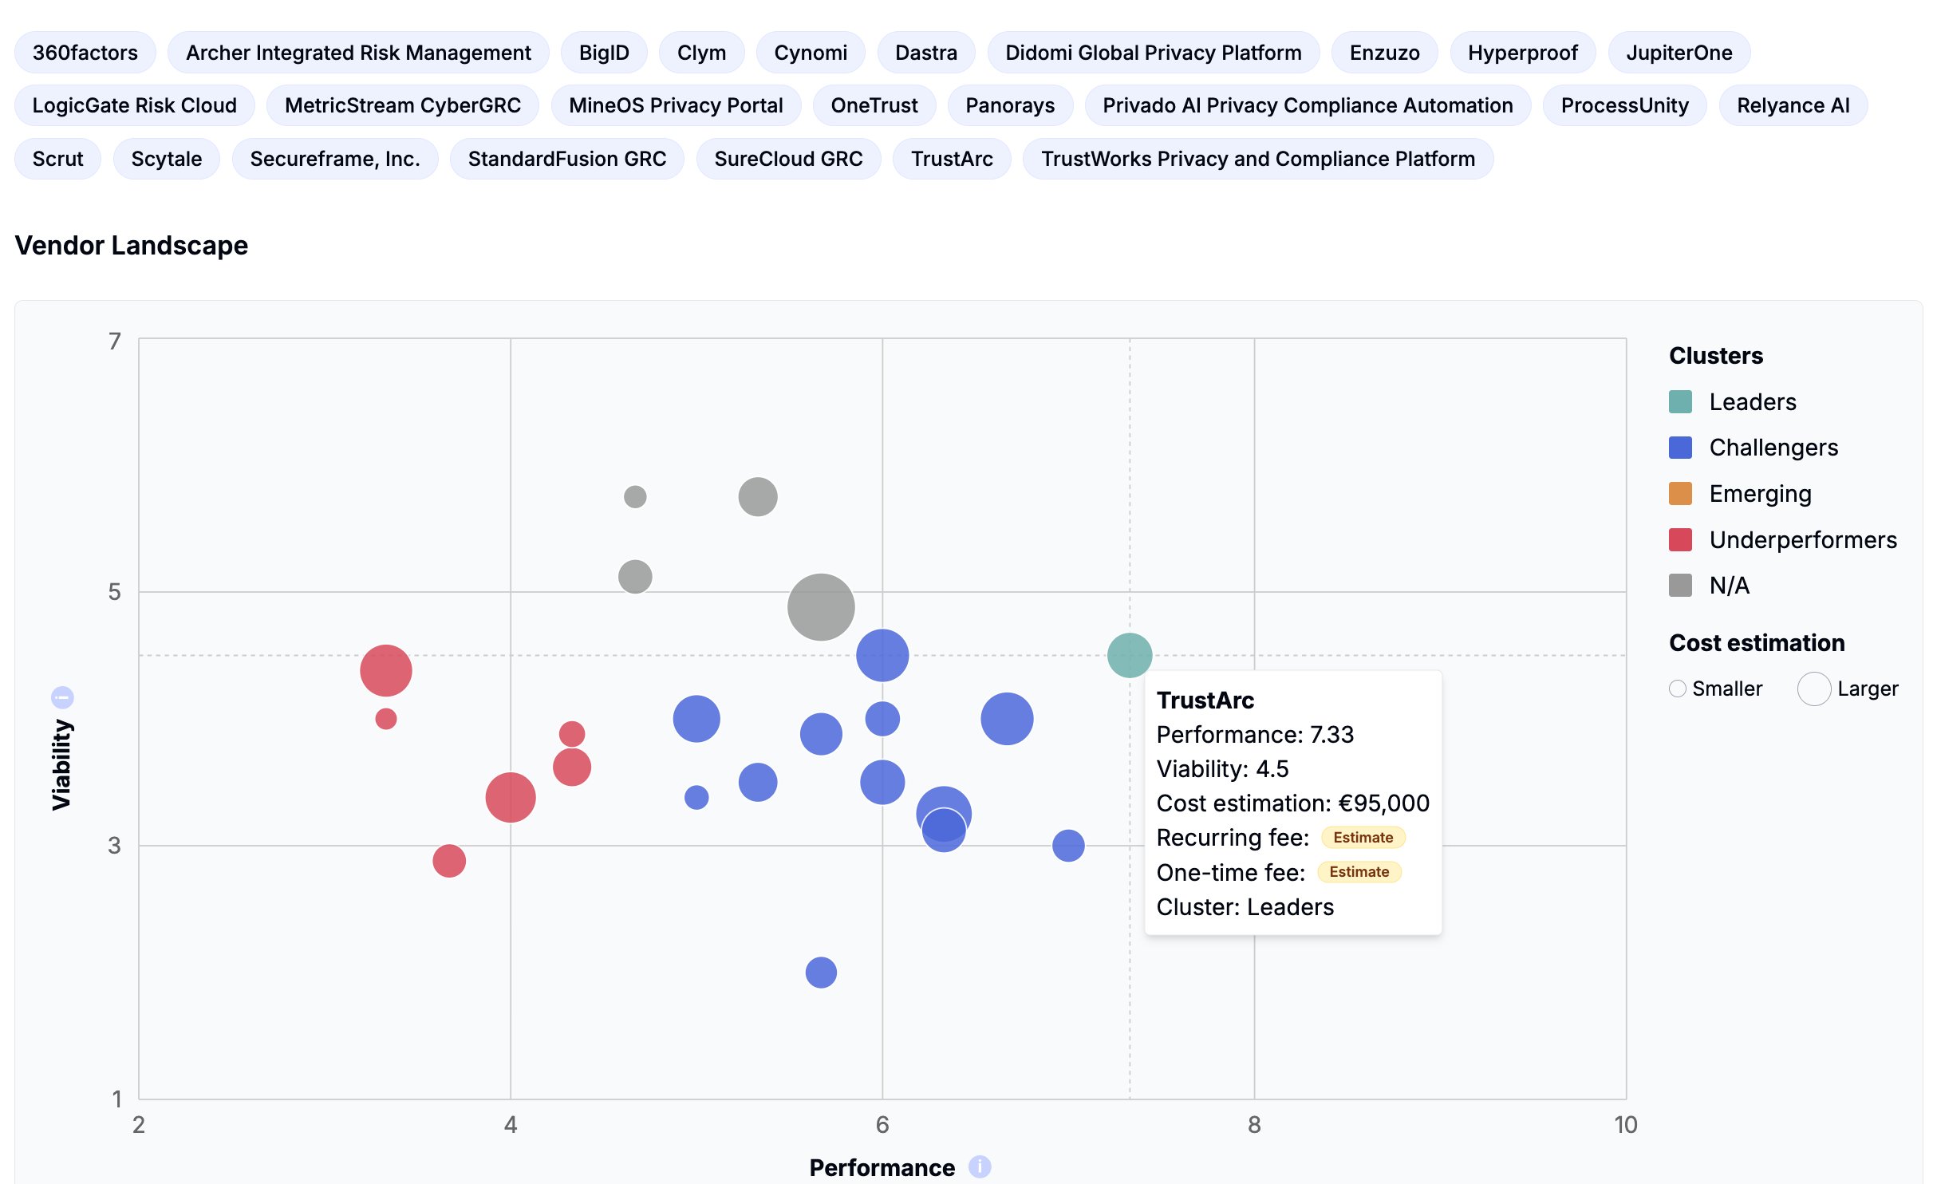Screen dimensions: 1937x1184
Task: Select the Archer Integrated Risk Management chip
Action: coord(358,53)
